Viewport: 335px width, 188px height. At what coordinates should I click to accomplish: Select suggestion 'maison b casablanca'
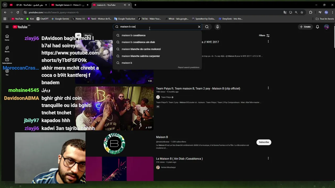tap(157, 35)
